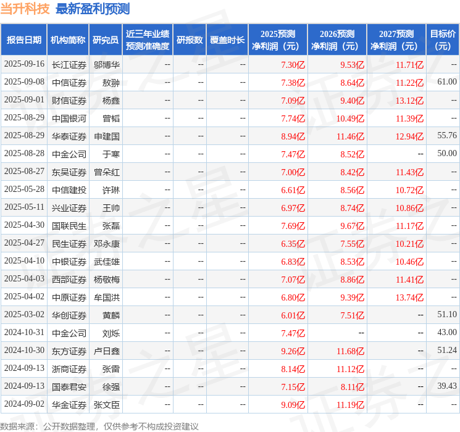This screenshot has width=460, height=432.
Task: Select analyst name 杨敬梅
Action: 106,280
